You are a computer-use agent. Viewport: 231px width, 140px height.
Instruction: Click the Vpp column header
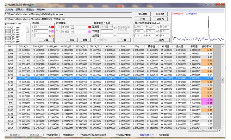137,46
